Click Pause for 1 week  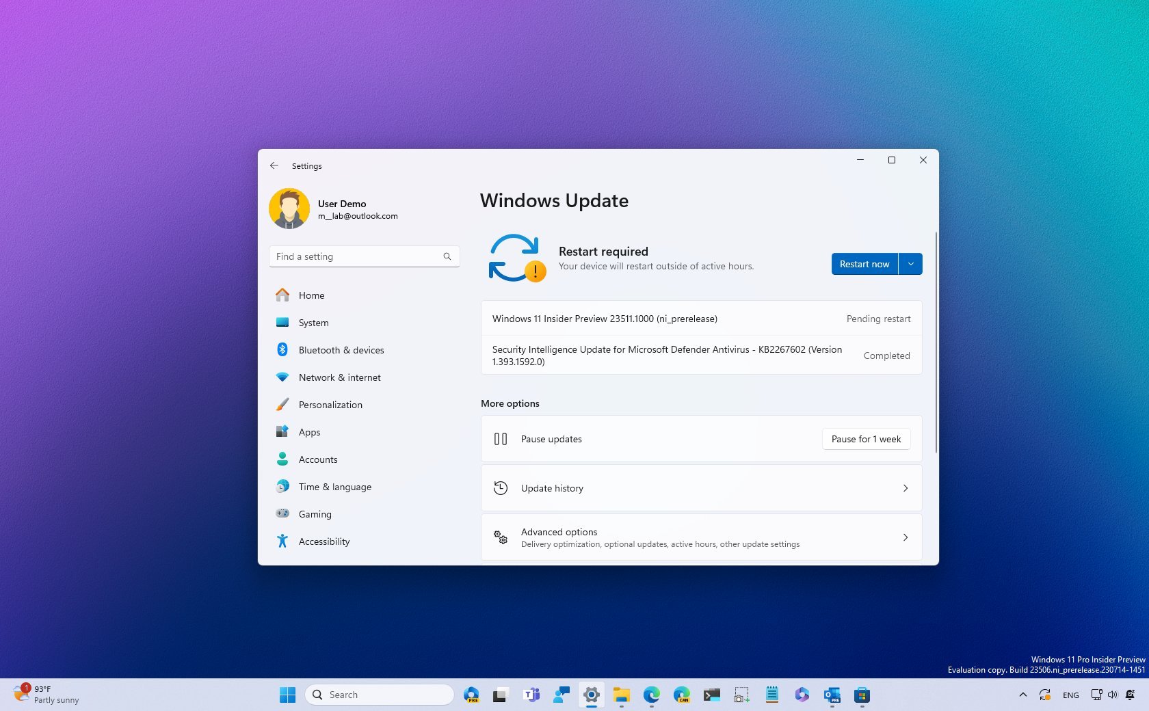(x=865, y=439)
